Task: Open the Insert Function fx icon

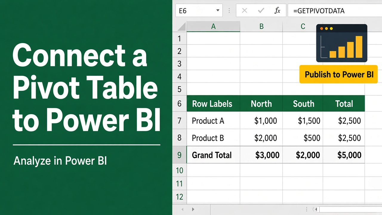Action: click(x=277, y=11)
